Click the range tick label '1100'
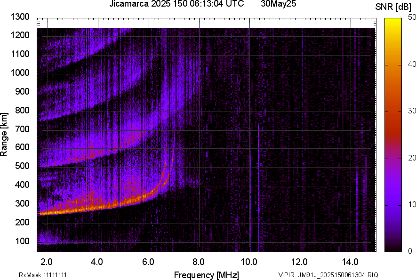Screen dimensions: 416x280 pyautogui.click(x=20, y=54)
